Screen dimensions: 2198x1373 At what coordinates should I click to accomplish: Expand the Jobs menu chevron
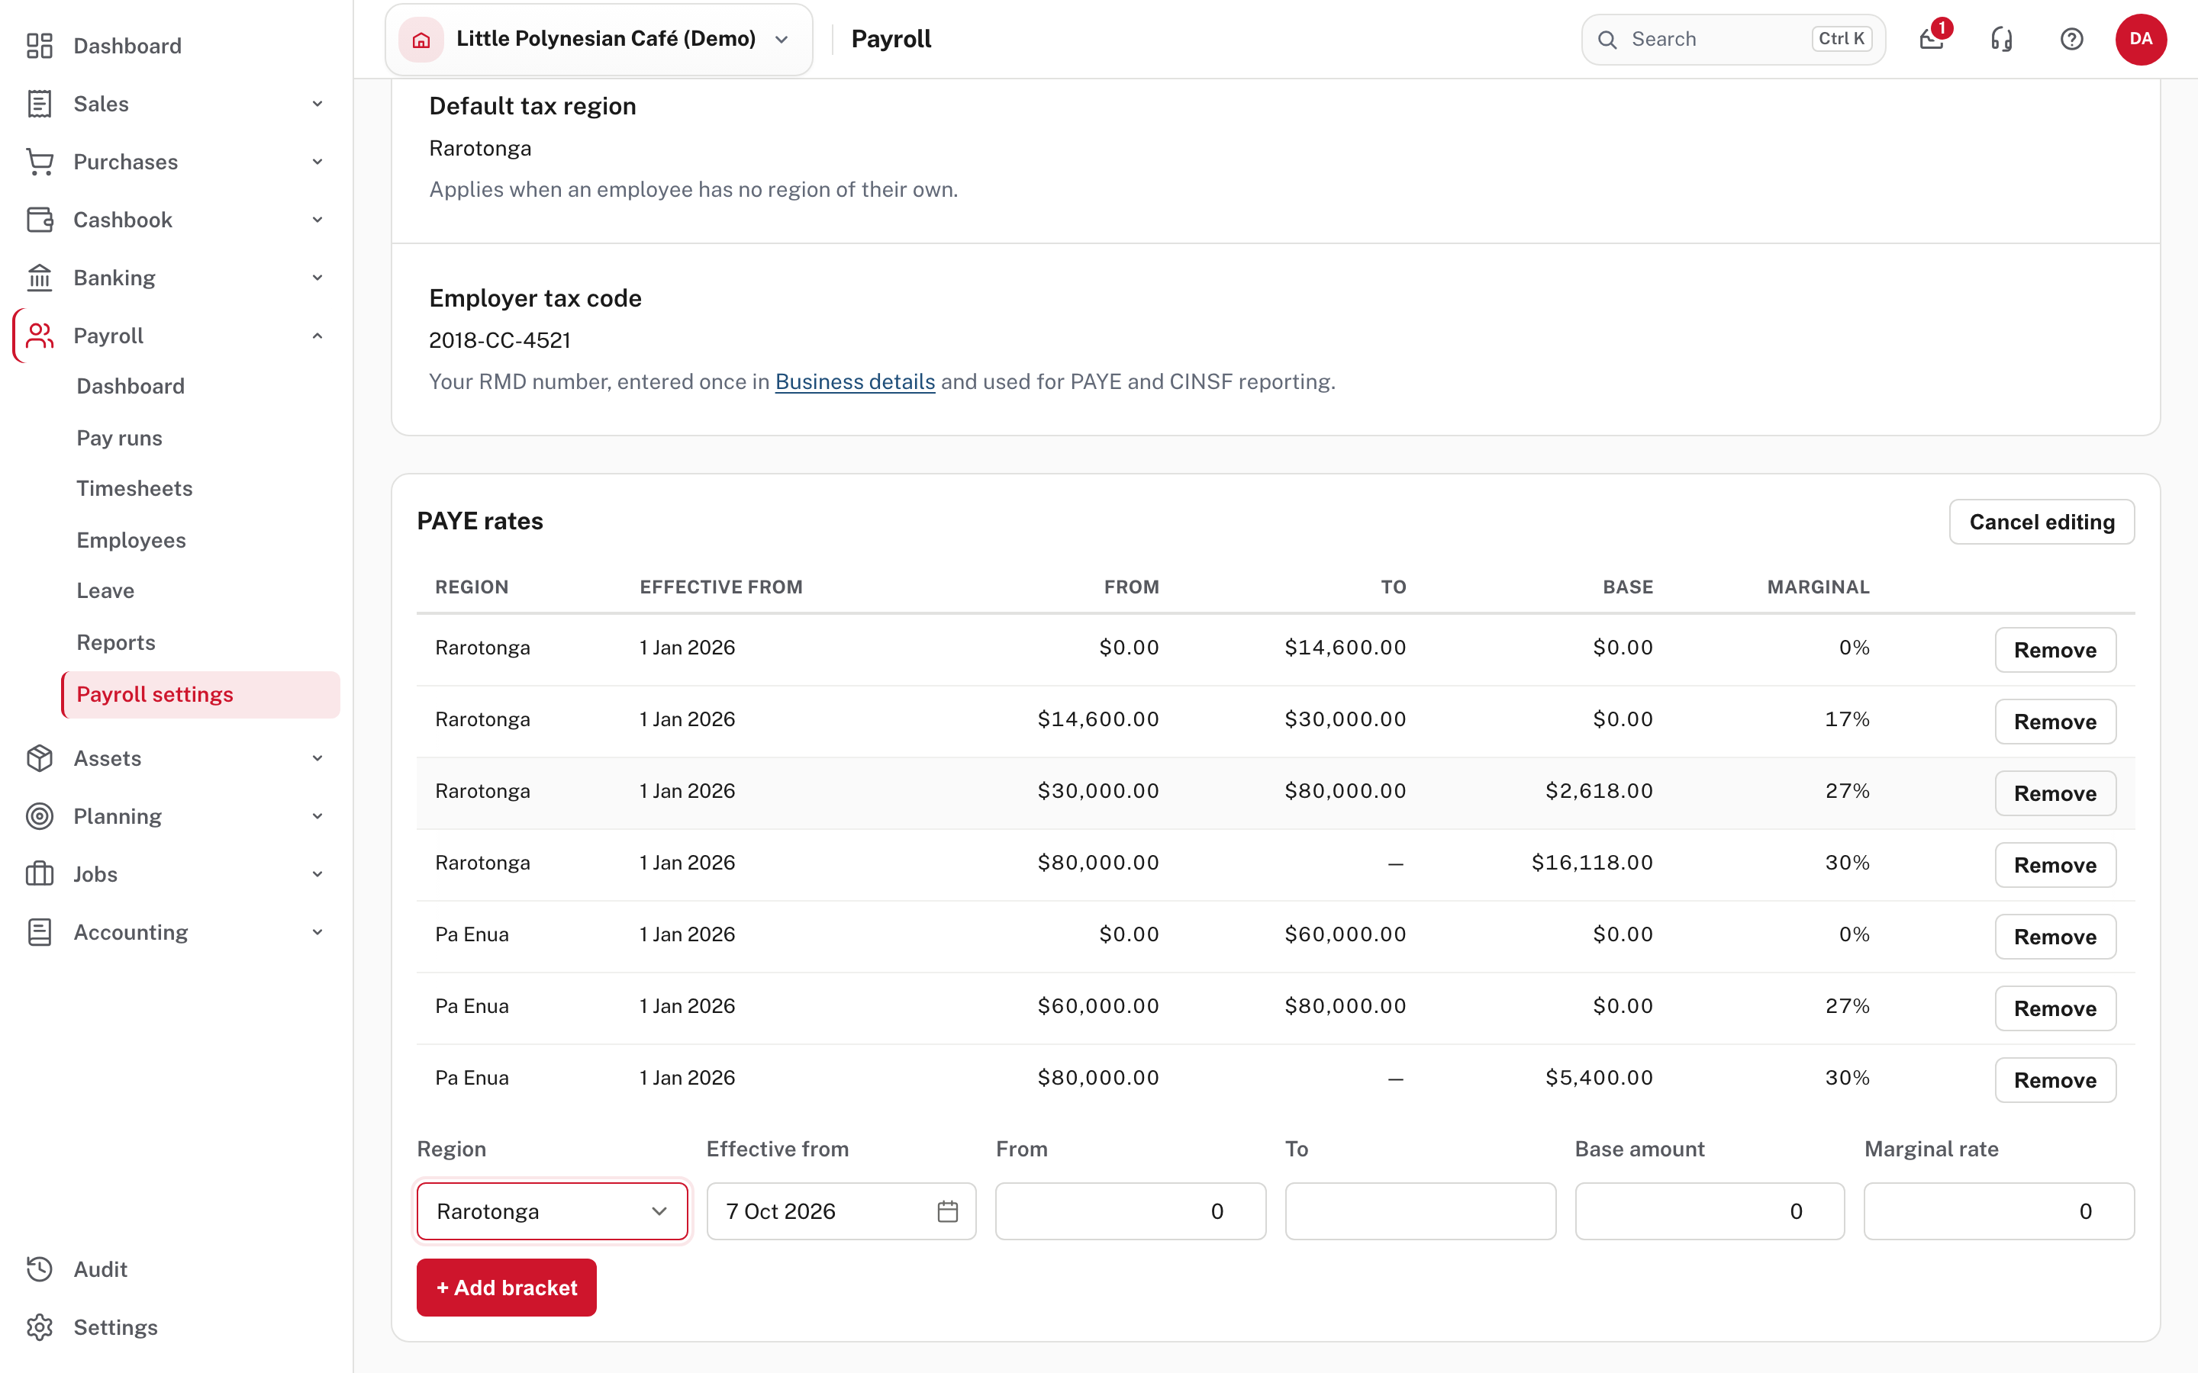point(317,874)
